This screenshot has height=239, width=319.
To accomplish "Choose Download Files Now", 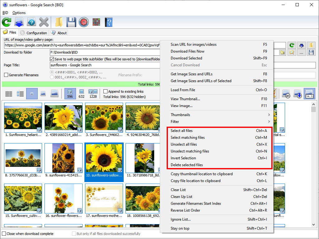I will tap(219, 51).
